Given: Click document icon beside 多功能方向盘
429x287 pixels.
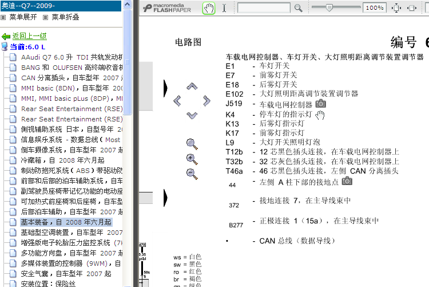Looking at the screenshot, I should coord(13,253).
